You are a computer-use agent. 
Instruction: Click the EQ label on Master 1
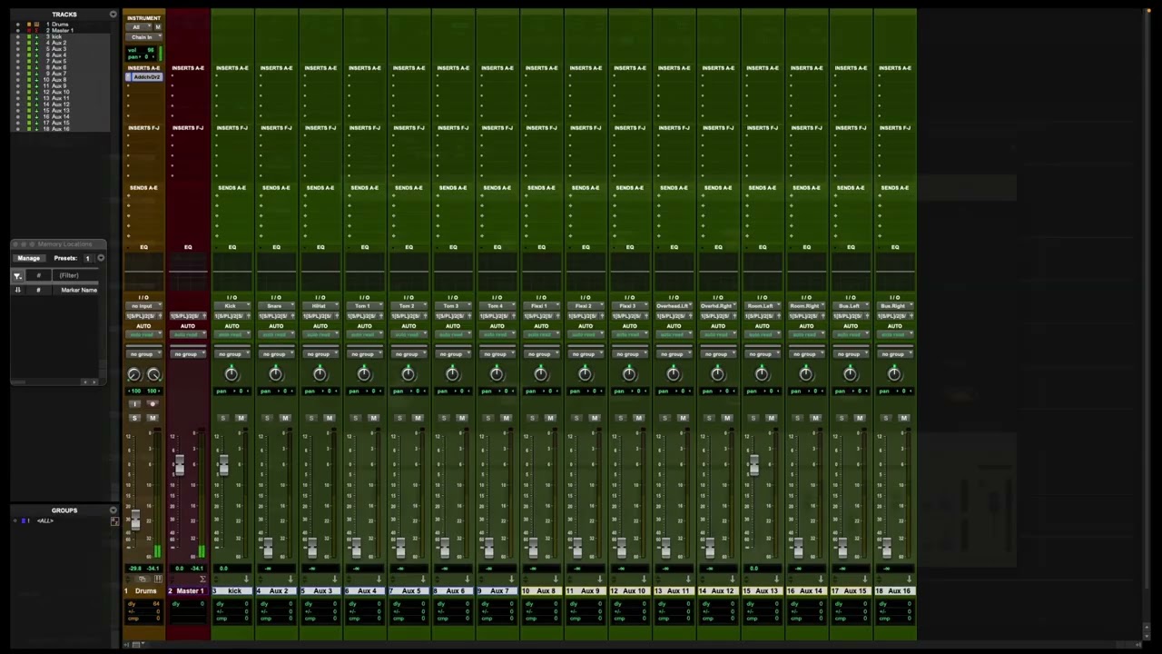tap(188, 247)
